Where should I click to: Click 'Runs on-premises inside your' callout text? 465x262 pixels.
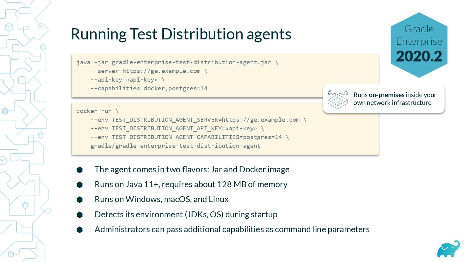395,95
